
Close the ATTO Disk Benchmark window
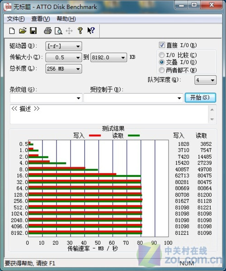212,5
